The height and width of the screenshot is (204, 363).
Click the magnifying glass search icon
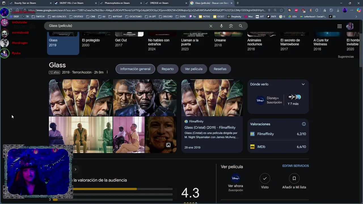tap(240, 26)
